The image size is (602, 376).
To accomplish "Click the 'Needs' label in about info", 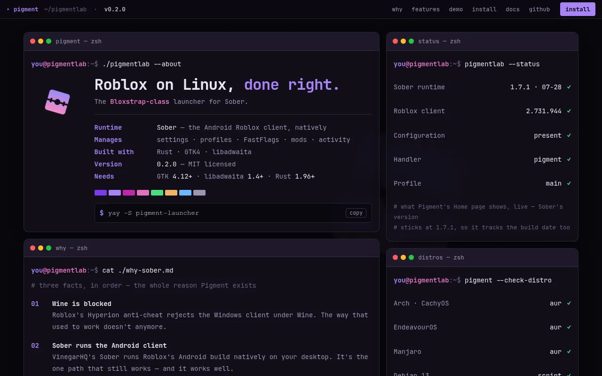I will (x=104, y=177).
